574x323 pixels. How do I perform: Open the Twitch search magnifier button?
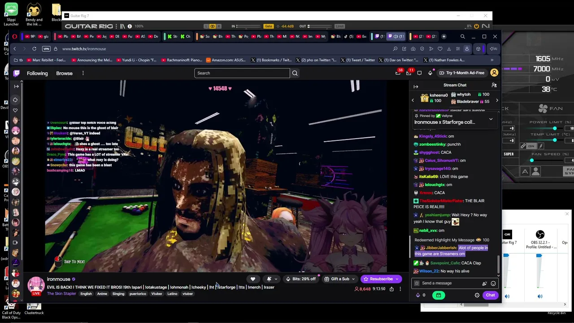point(295,73)
